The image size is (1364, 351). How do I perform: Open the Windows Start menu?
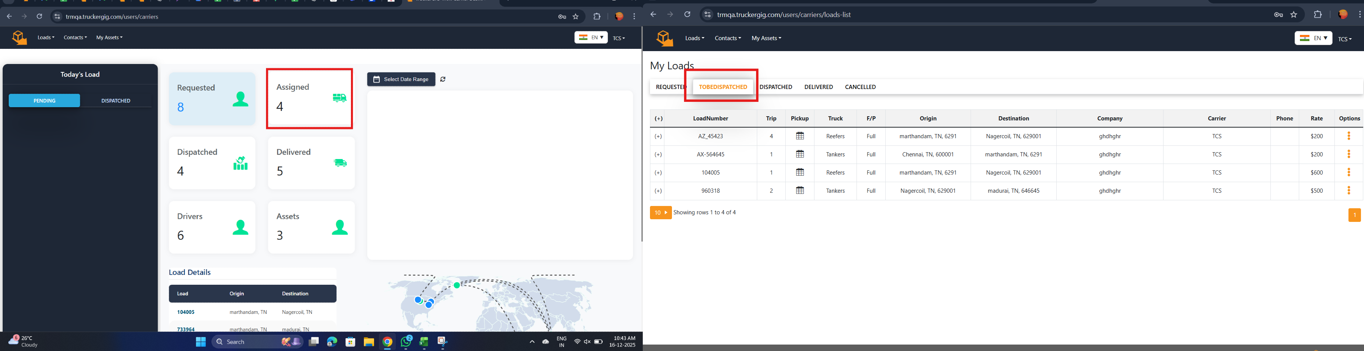pos(201,342)
